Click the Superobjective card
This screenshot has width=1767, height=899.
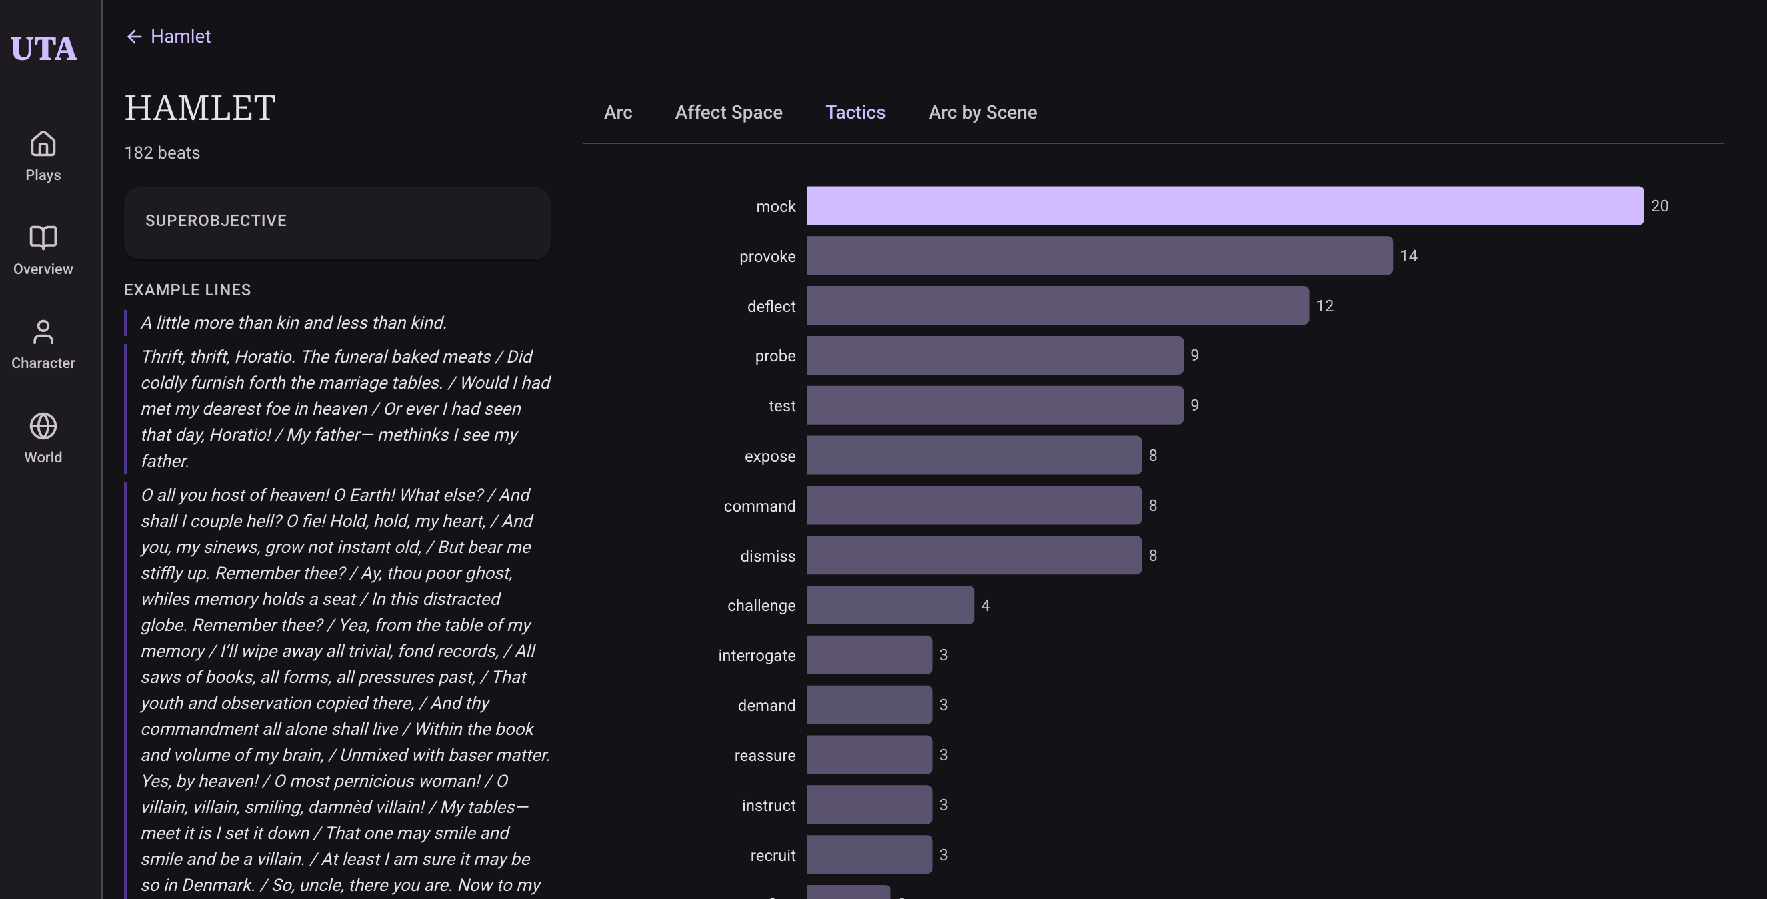337,223
